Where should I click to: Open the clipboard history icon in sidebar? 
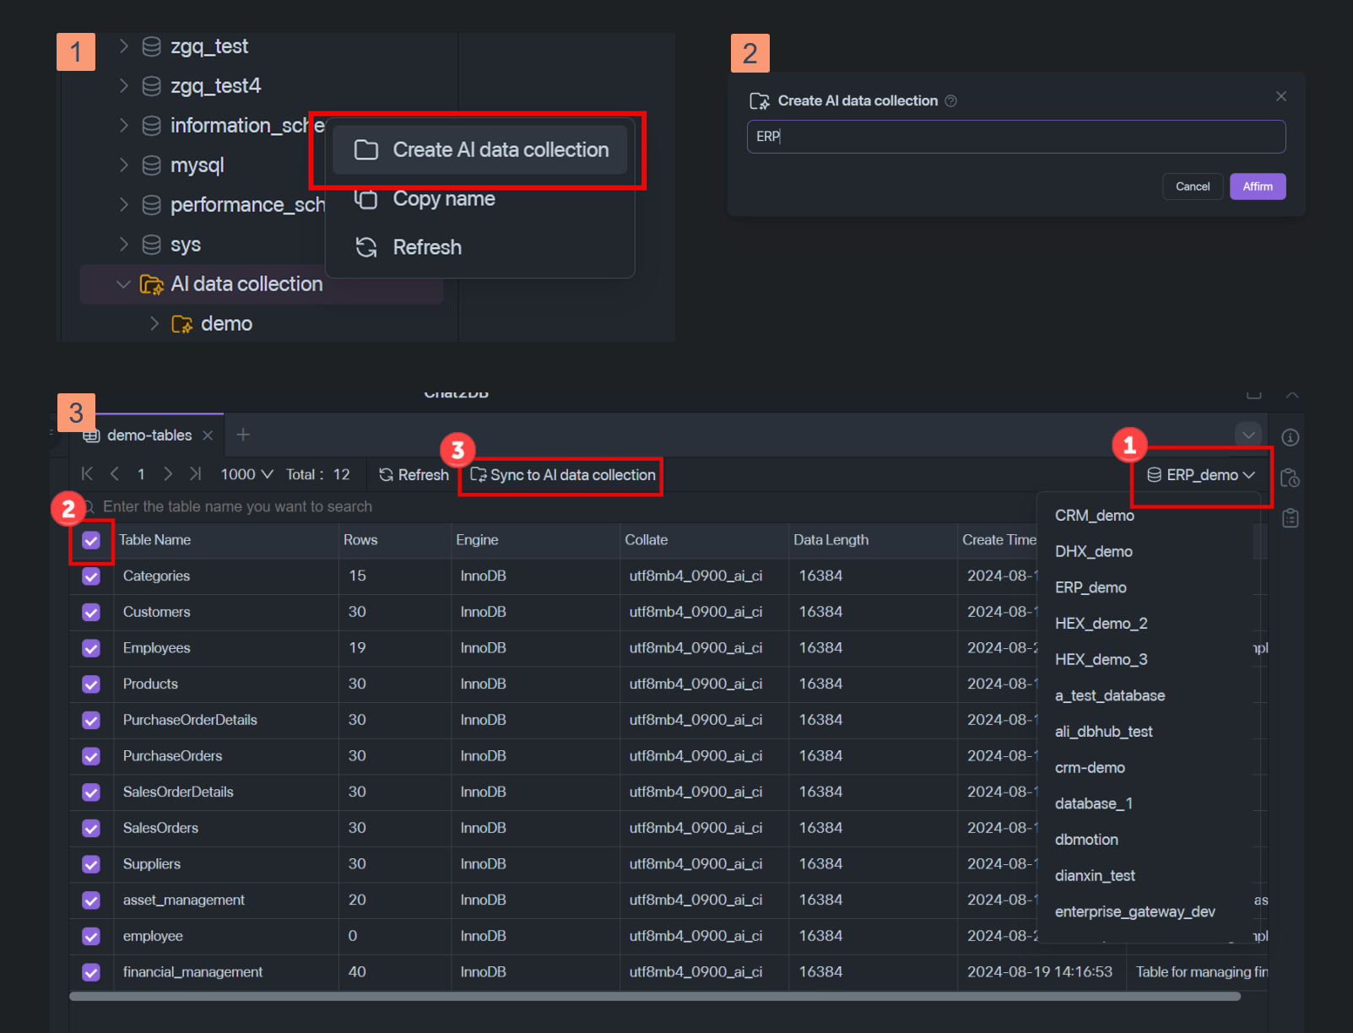coord(1290,478)
